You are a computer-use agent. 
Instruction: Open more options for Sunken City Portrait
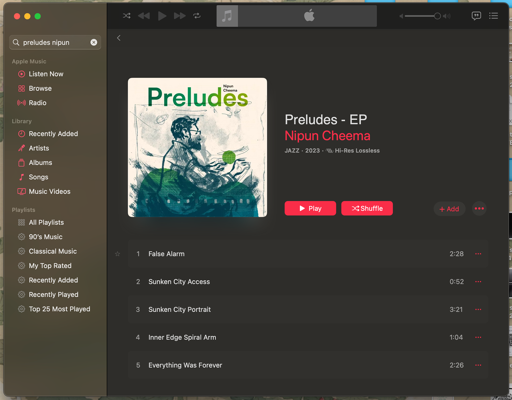[478, 309]
